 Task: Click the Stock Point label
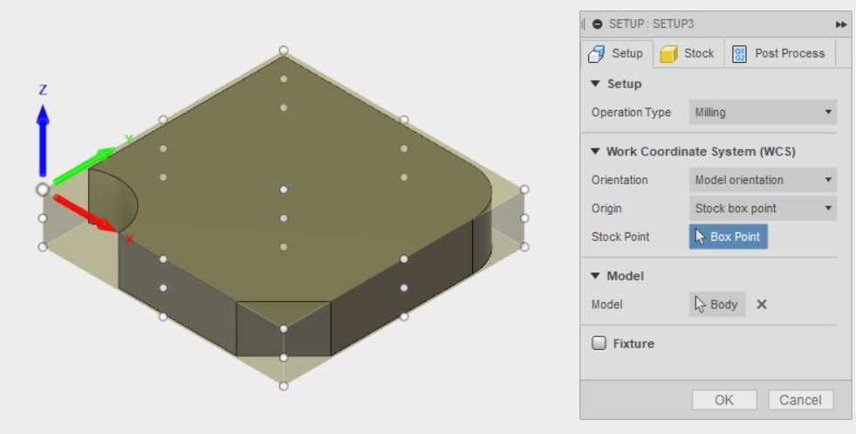click(620, 237)
